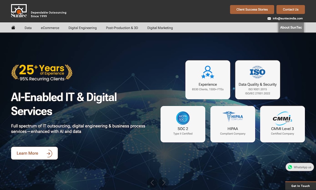The image size is (316, 190).
Task: Click the Contact Us button
Action: (290, 9)
